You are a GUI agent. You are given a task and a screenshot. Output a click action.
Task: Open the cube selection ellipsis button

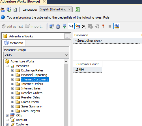[67, 36]
